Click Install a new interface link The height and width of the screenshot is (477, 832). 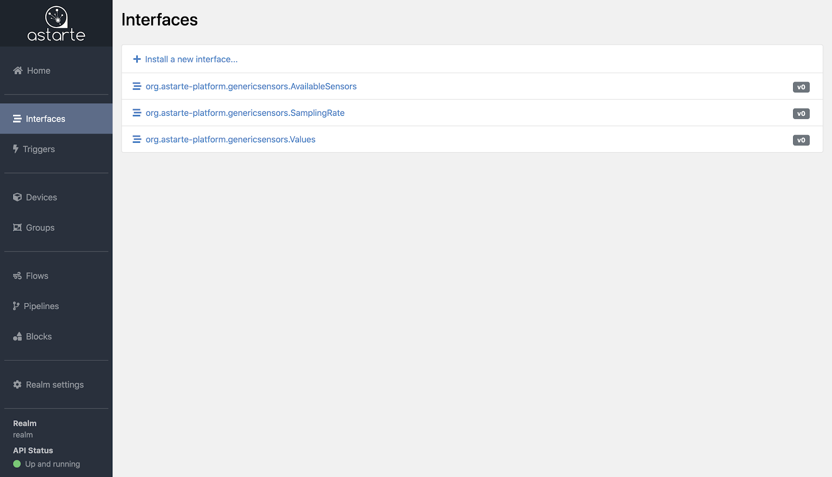(191, 59)
